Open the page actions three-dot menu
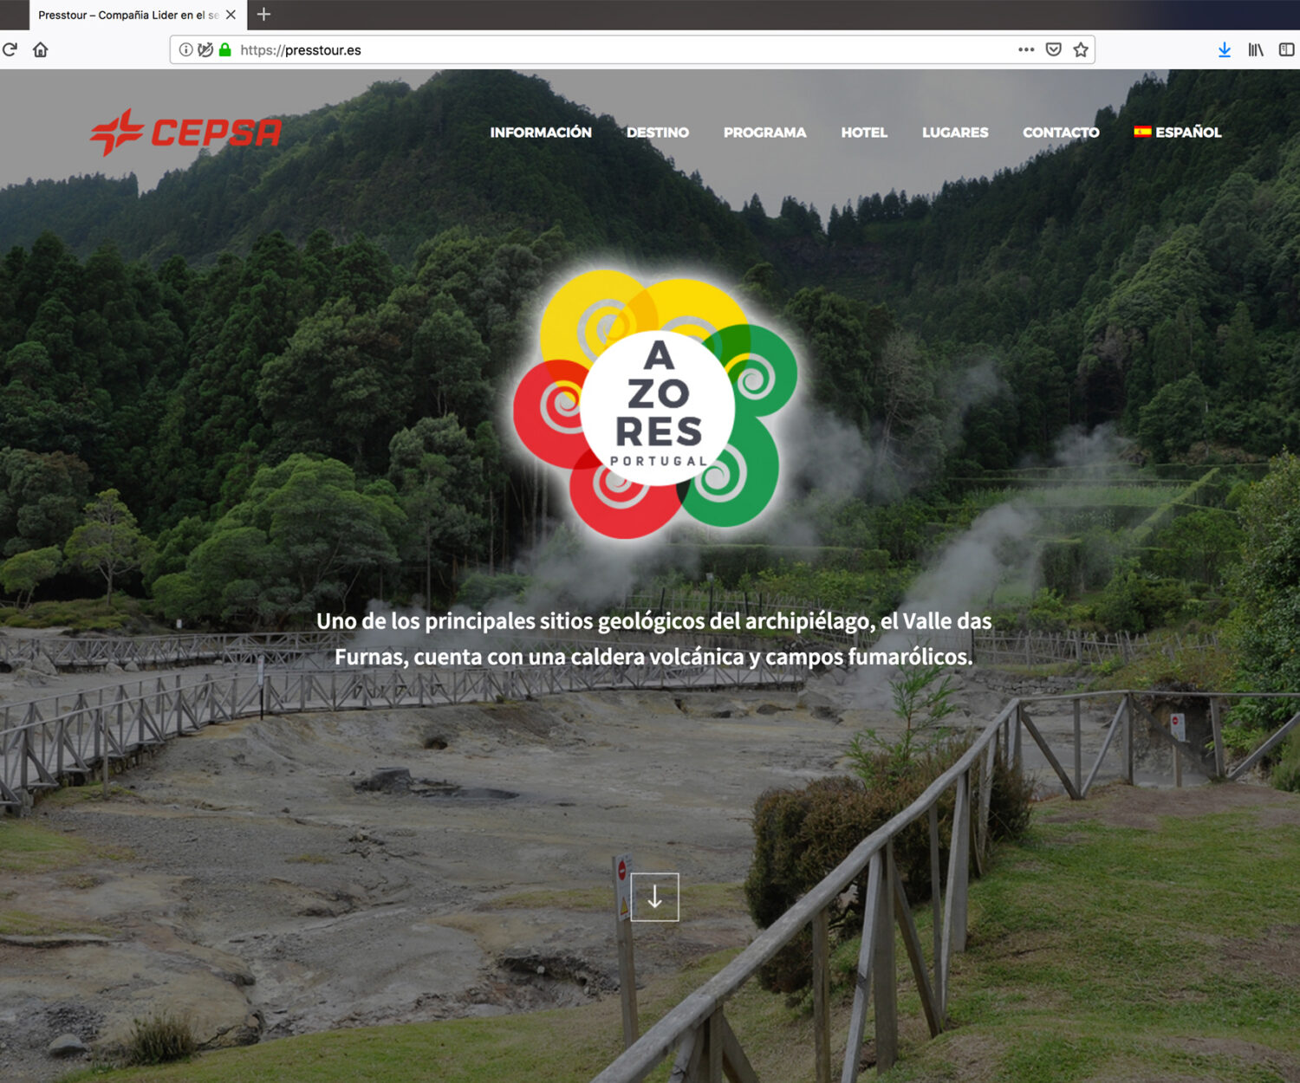Image resolution: width=1300 pixels, height=1083 pixels. click(x=1026, y=49)
